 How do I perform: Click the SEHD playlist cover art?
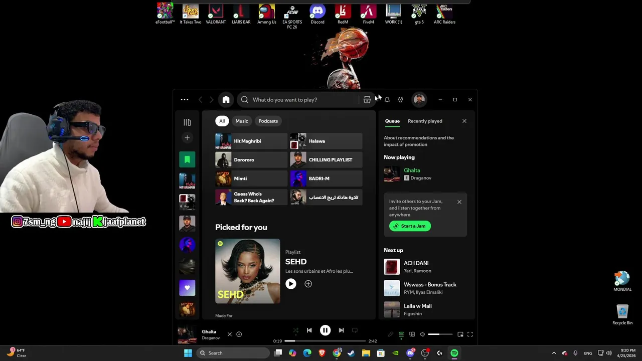248,271
